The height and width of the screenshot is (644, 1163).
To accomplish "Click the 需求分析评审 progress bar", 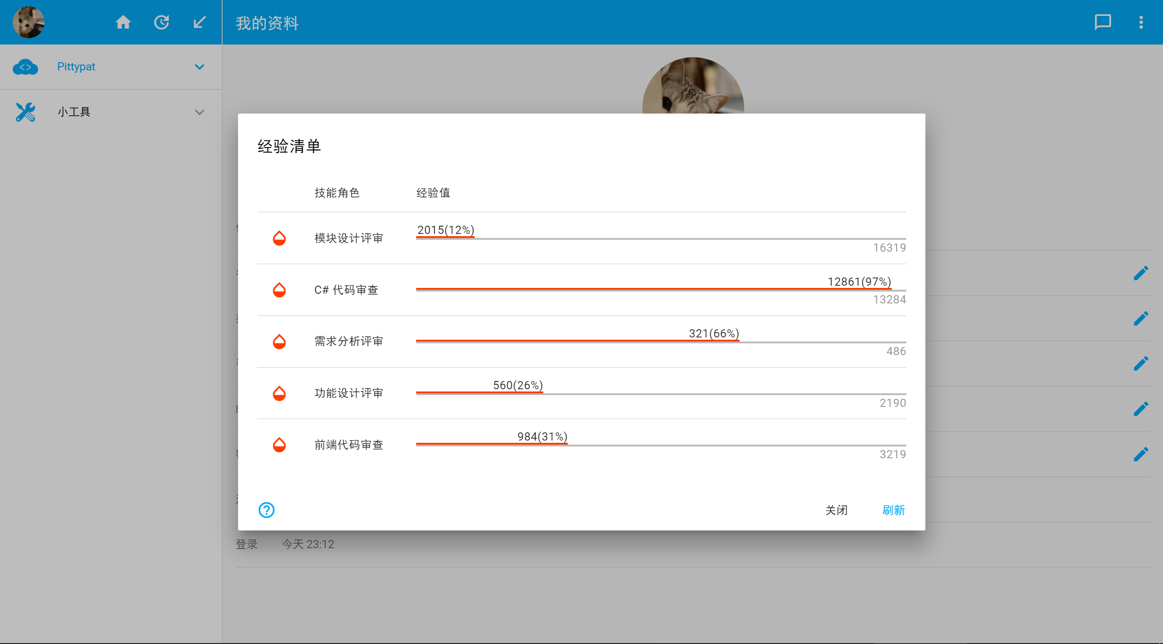I will point(661,341).
